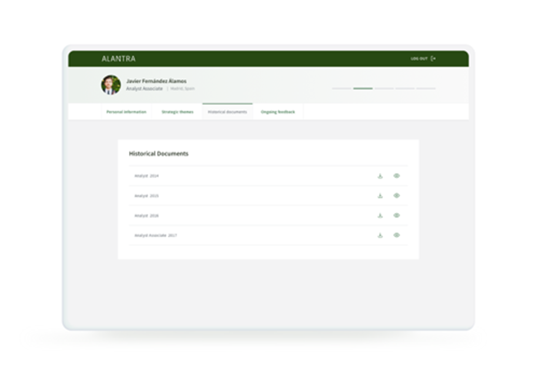Image resolution: width=539 pixels, height=377 pixels.
Task: Download the Analyst Associate 2017 document
Action: coord(380,235)
